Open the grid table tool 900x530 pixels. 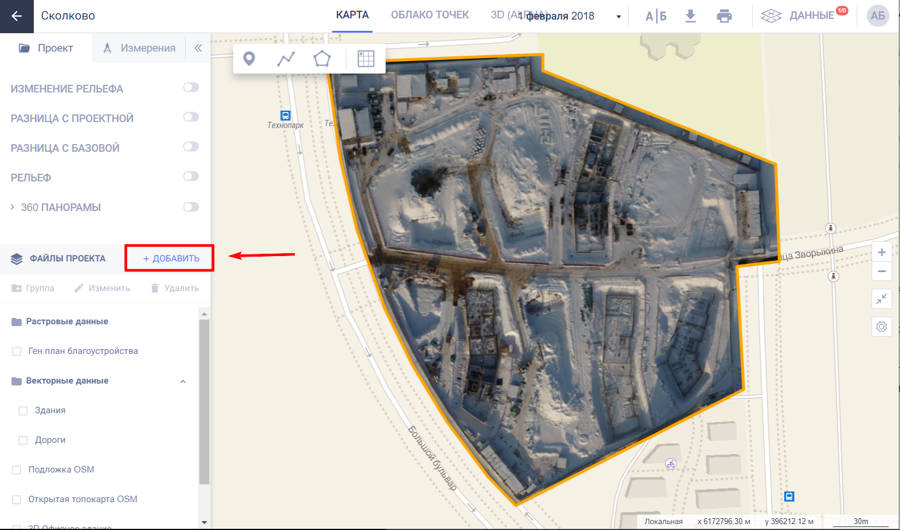(366, 59)
